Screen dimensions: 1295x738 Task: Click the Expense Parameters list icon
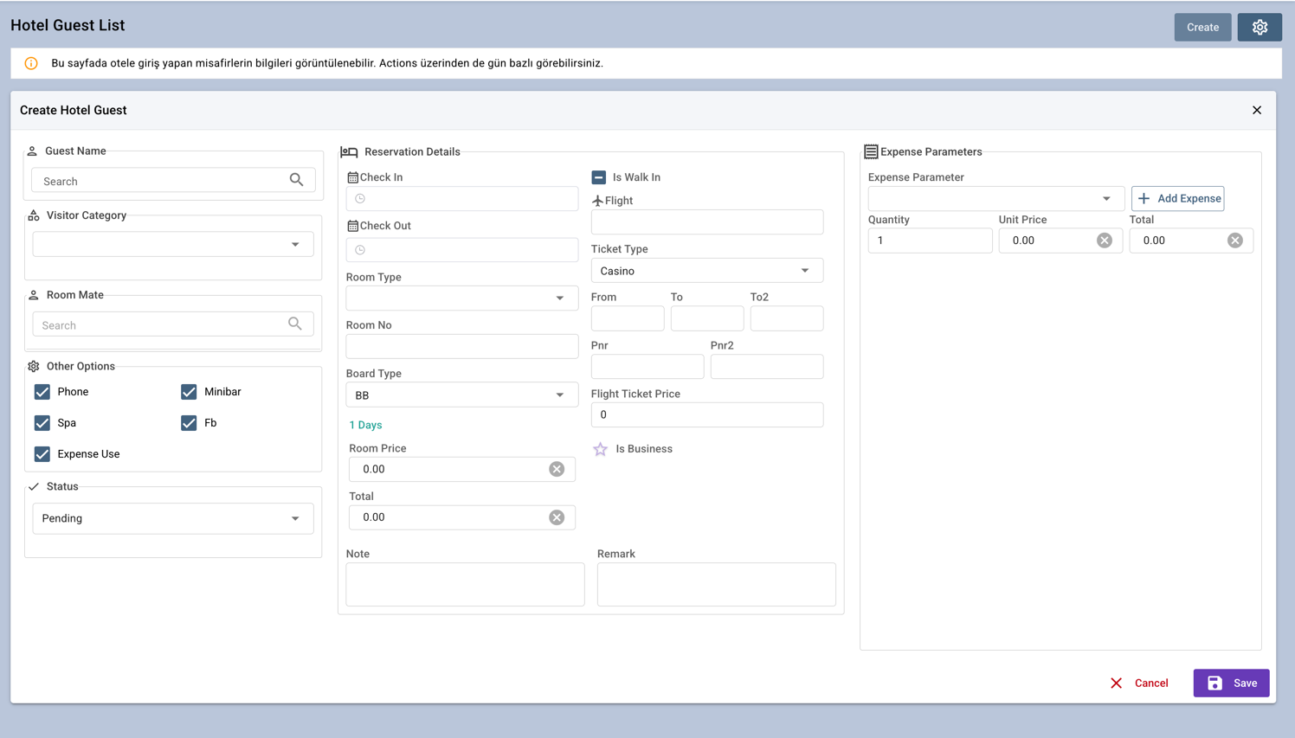871,151
